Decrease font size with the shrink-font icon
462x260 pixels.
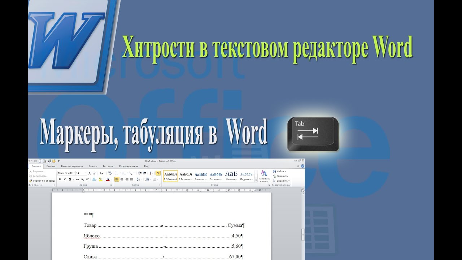[x=95, y=173]
